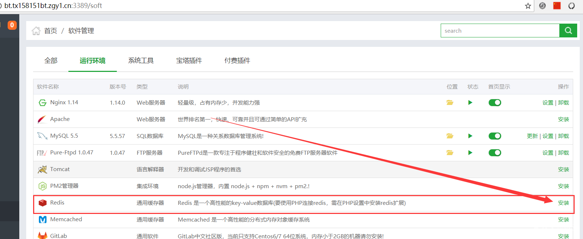583x239 pixels.
Task: Toggle MySQL homepage display switch
Action: coord(495,136)
